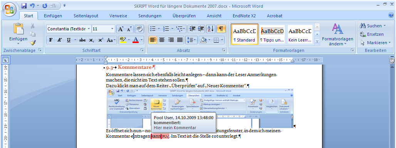Expand the borders dropdown arrow

(x=222, y=40)
